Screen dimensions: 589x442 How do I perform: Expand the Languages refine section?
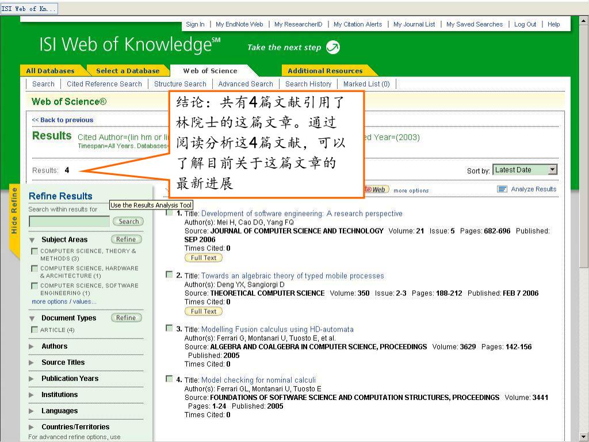click(32, 411)
